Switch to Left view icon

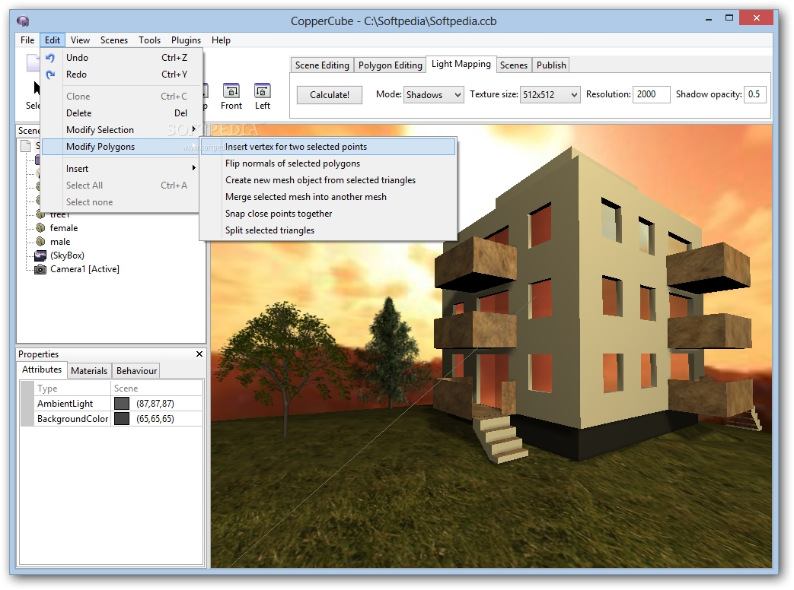[x=263, y=91]
